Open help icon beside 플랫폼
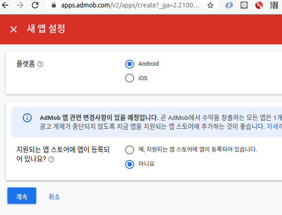The height and width of the screenshot is (215, 282). [40, 64]
